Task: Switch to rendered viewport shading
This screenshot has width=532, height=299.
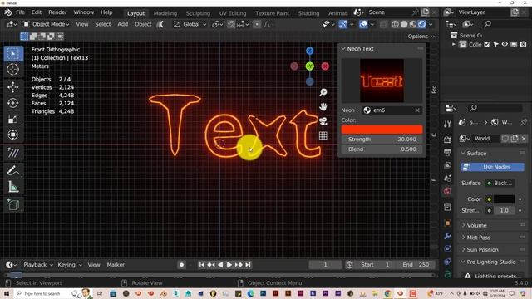Action: [421, 24]
